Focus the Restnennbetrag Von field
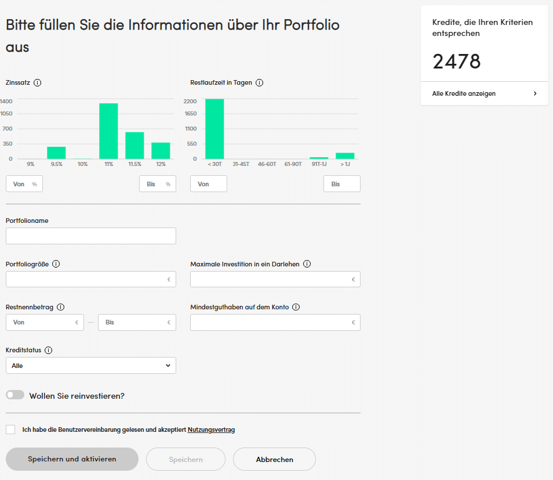 point(45,323)
